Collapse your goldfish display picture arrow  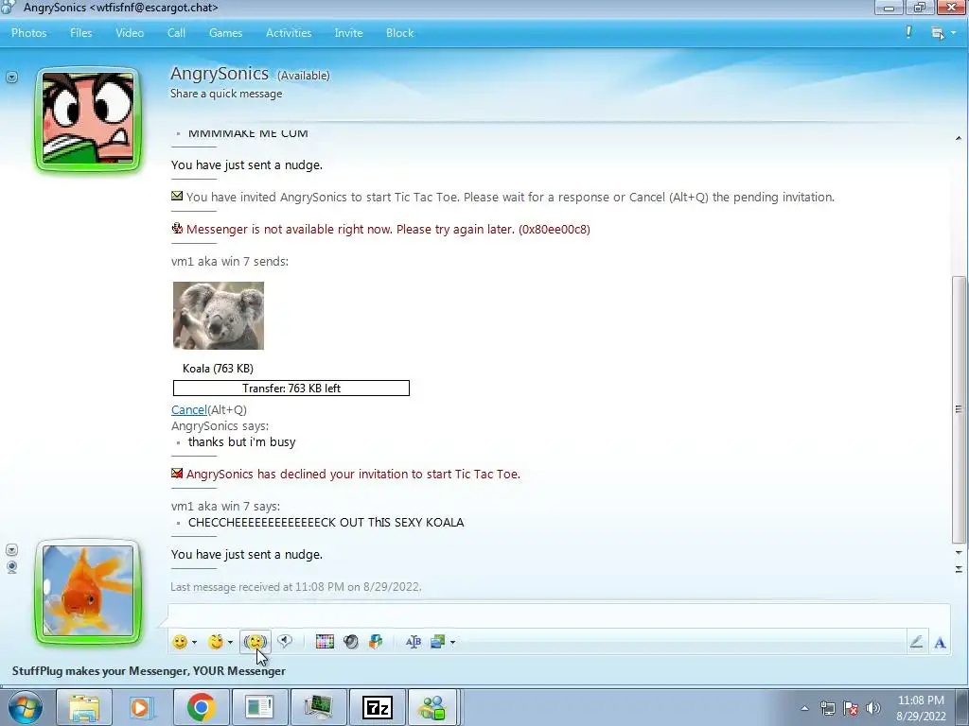tap(11, 549)
